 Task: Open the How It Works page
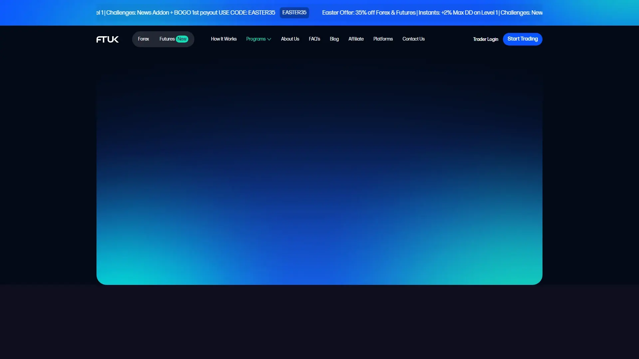pos(224,39)
